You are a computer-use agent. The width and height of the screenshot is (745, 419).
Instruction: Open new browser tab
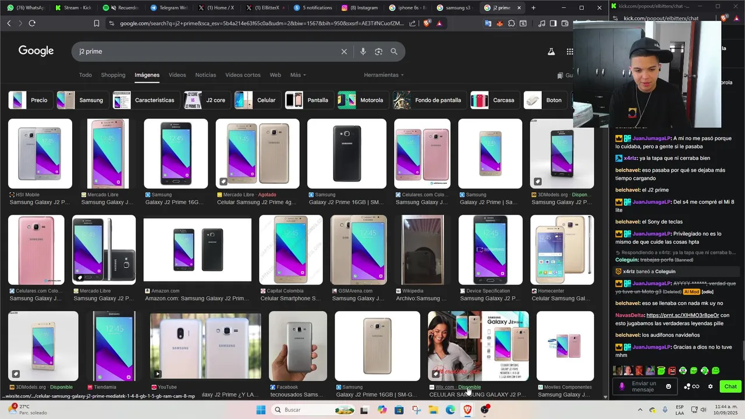pos(533,8)
